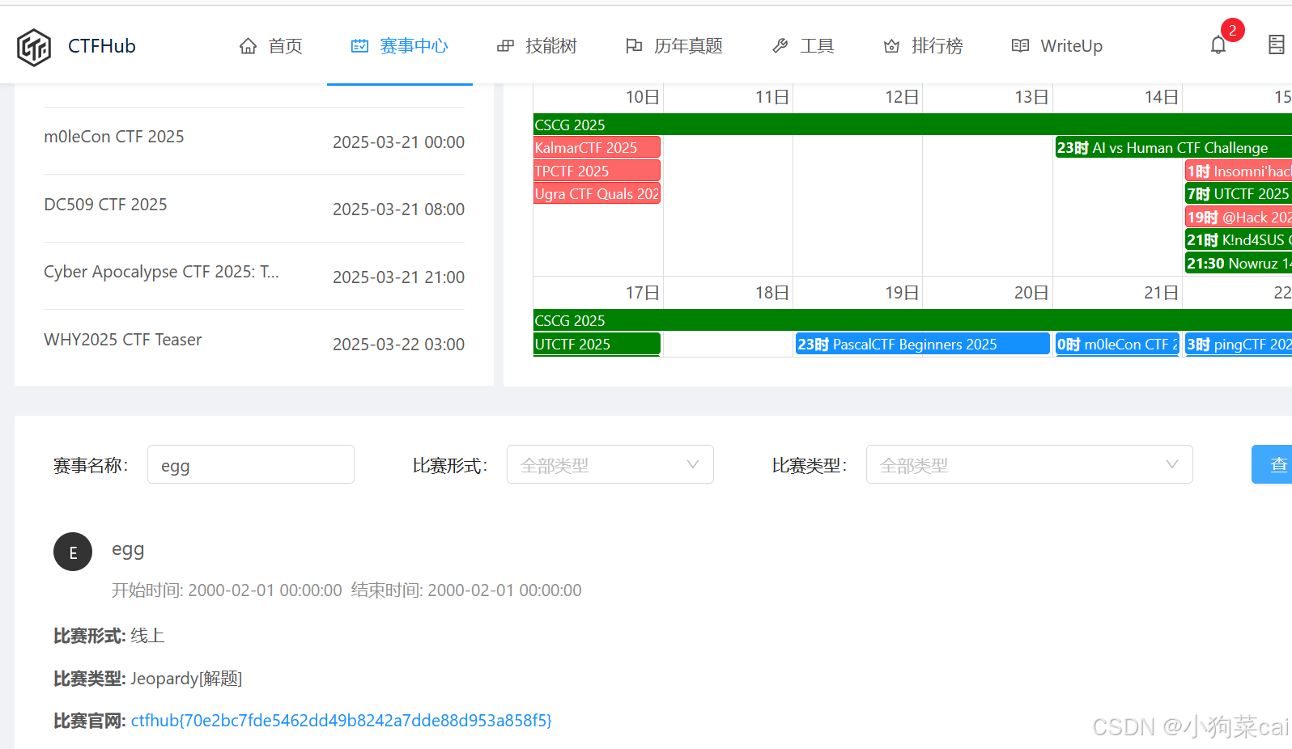
Task: Select DC509 CTF 2025 in the list
Action: tap(105, 205)
